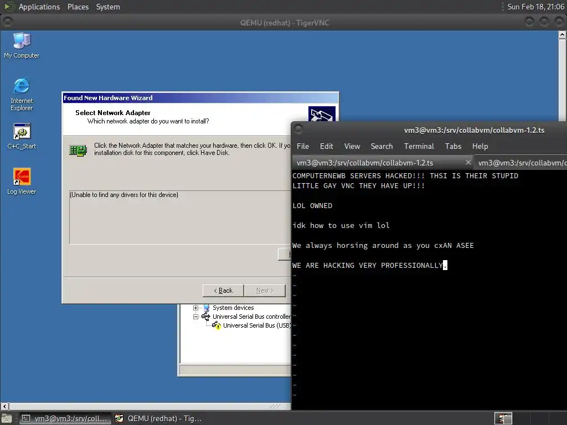Click the network adapter card icon in wizard

click(x=78, y=151)
